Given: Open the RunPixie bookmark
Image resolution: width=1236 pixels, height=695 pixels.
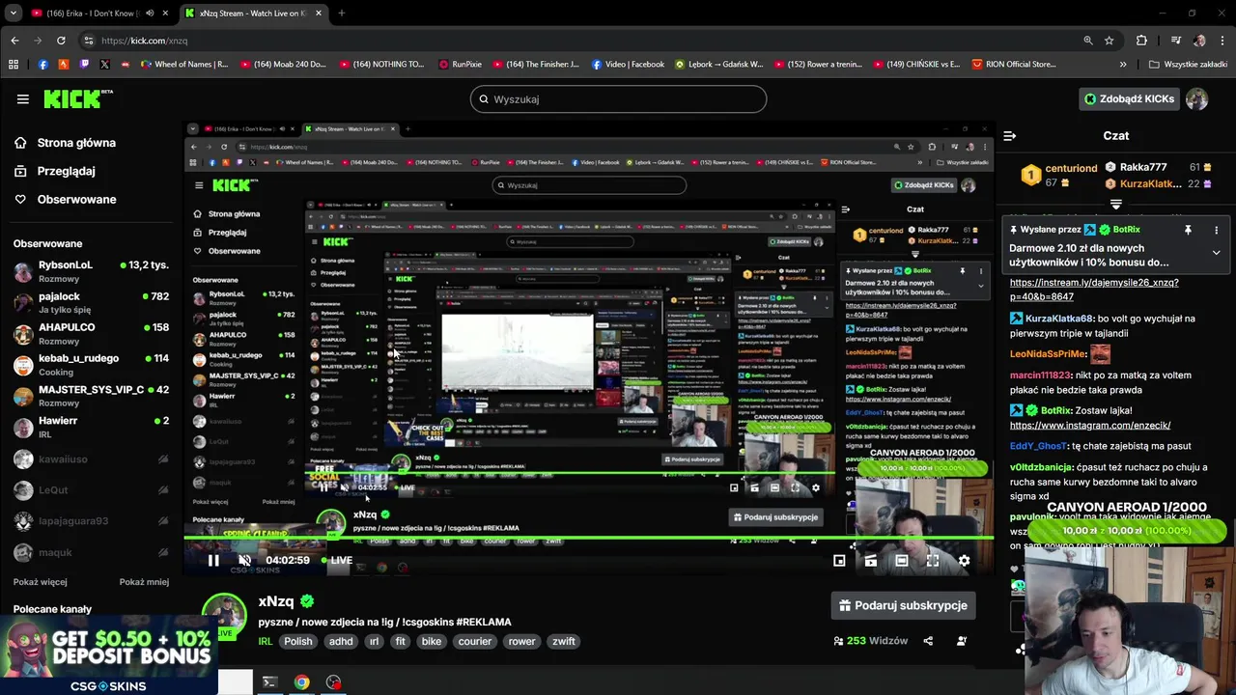Looking at the screenshot, I should (x=460, y=65).
